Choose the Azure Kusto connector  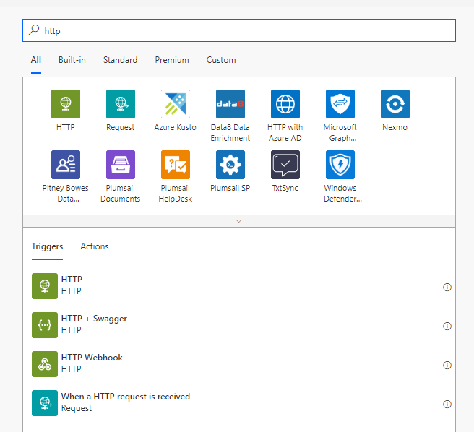[176, 104]
